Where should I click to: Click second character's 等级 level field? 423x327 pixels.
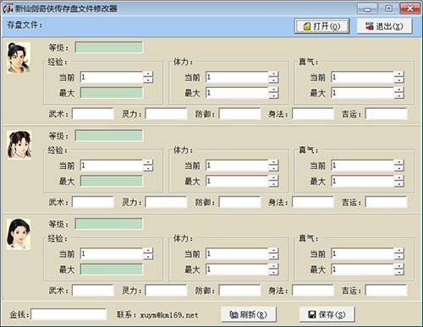tap(109, 135)
